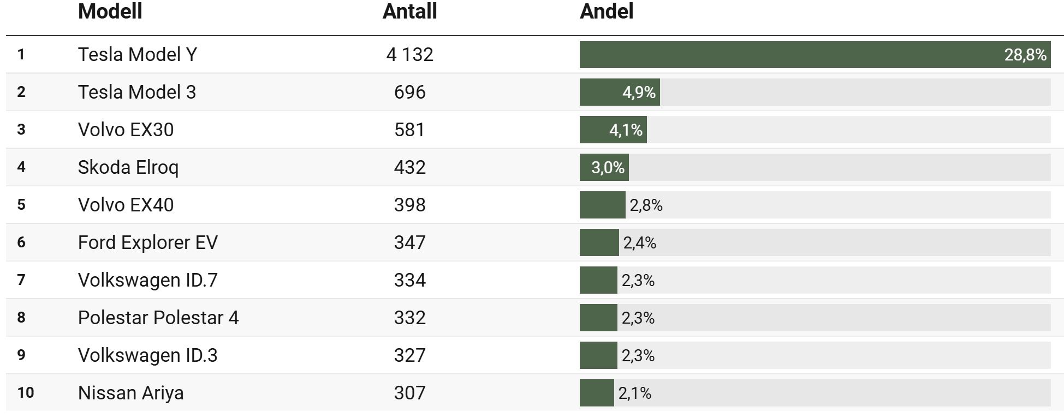Click the Modell column header
Screen dimensions: 1064x419
point(110,11)
